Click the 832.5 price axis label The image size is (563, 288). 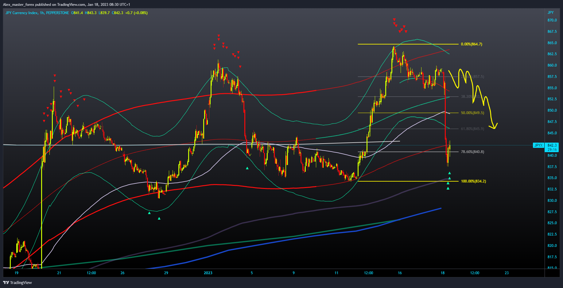(x=552, y=189)
